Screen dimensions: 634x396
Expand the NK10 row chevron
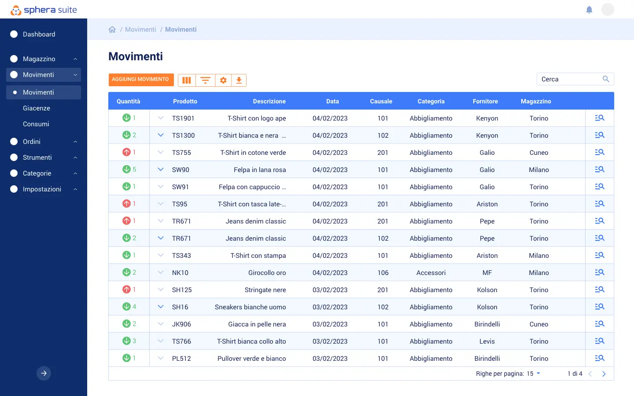tap(161, 272)
